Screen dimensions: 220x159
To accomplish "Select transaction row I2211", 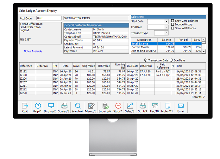I will [x=112, y=86].
